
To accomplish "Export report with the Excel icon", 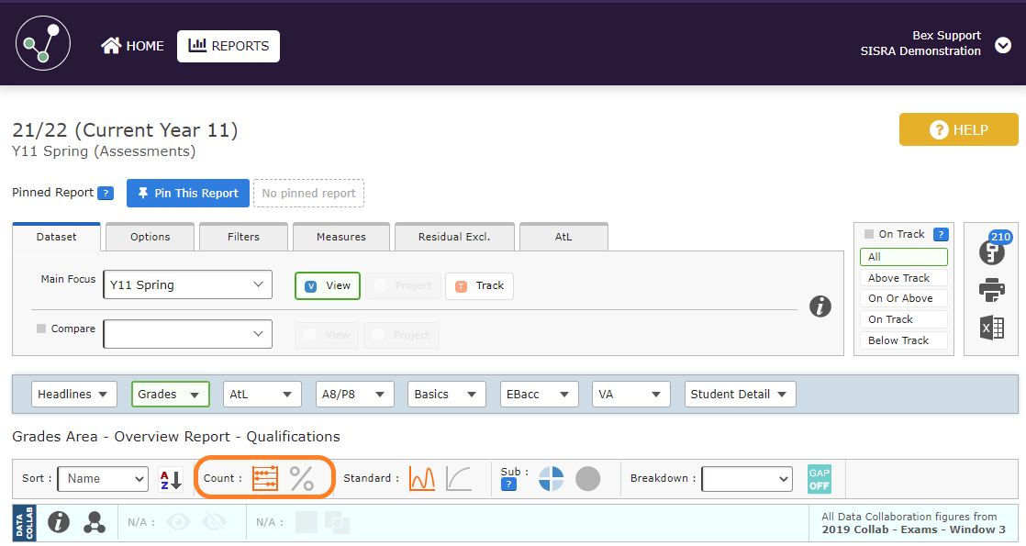I will [x=991, y=328].
